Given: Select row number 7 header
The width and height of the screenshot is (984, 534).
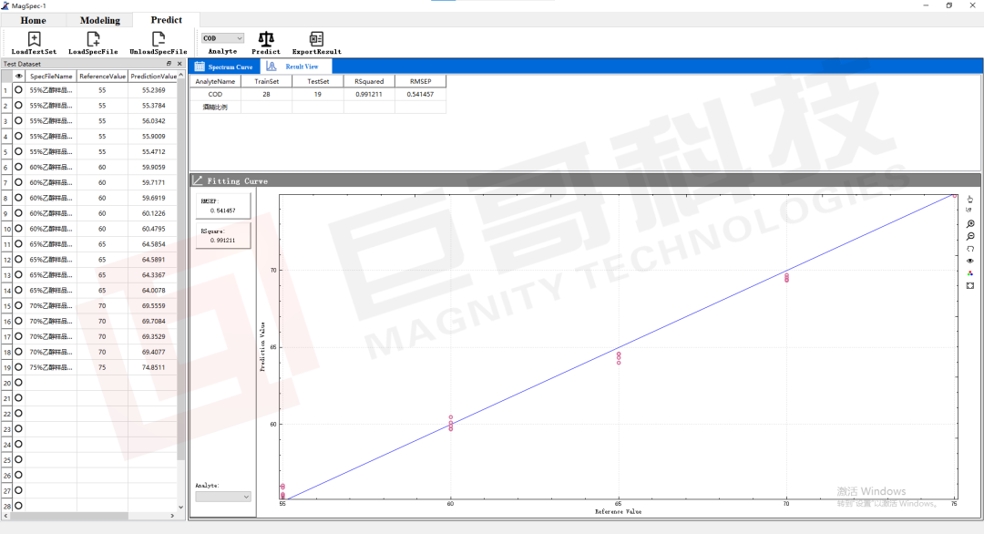Looking at the screenshot, I should tap(6, 182).
